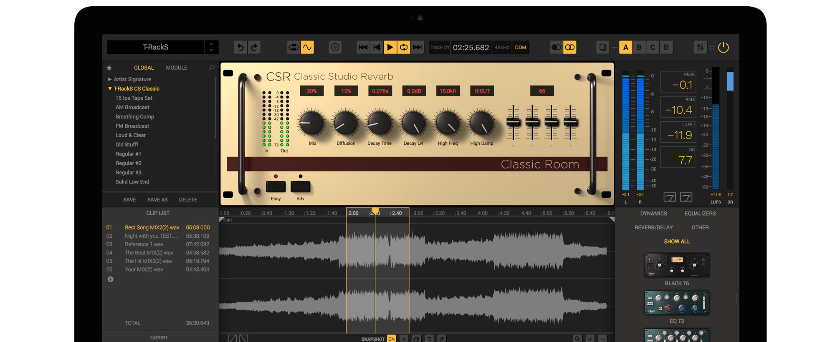The height and width of the screenshot is (342, 835).
Task: Click the album record disc icon
Action: pos(335,48)
